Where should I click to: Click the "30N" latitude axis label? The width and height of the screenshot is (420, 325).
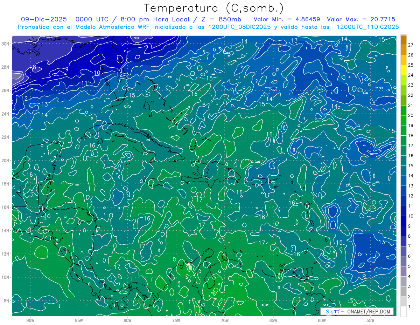tap(5, 44)
